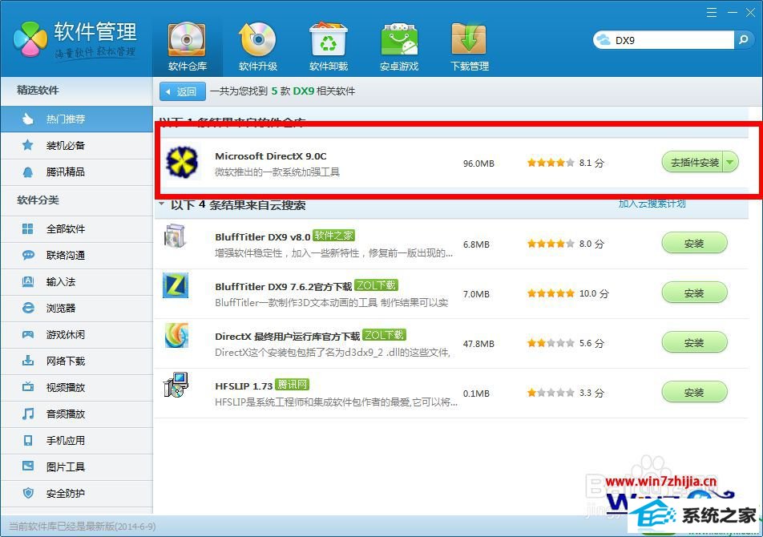The image size is (763, 537).
Task: Click the BluffTitler DX9 7.6.2 app icon
Action: (176, 285)
